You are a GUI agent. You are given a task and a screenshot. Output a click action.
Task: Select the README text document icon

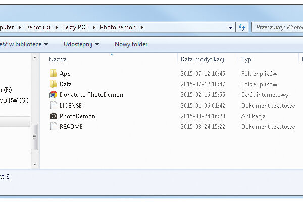click(x=54, y=127)
